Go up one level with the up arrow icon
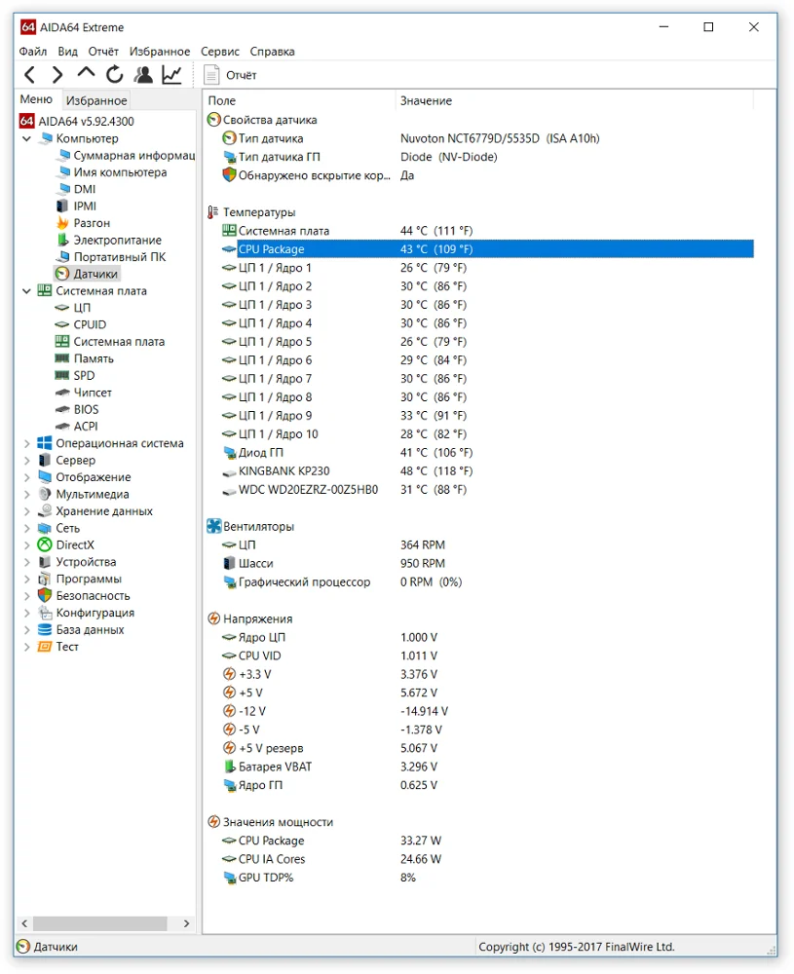This screenshot has width=794, height=974. pyautogui.click(x=86, y=73)
